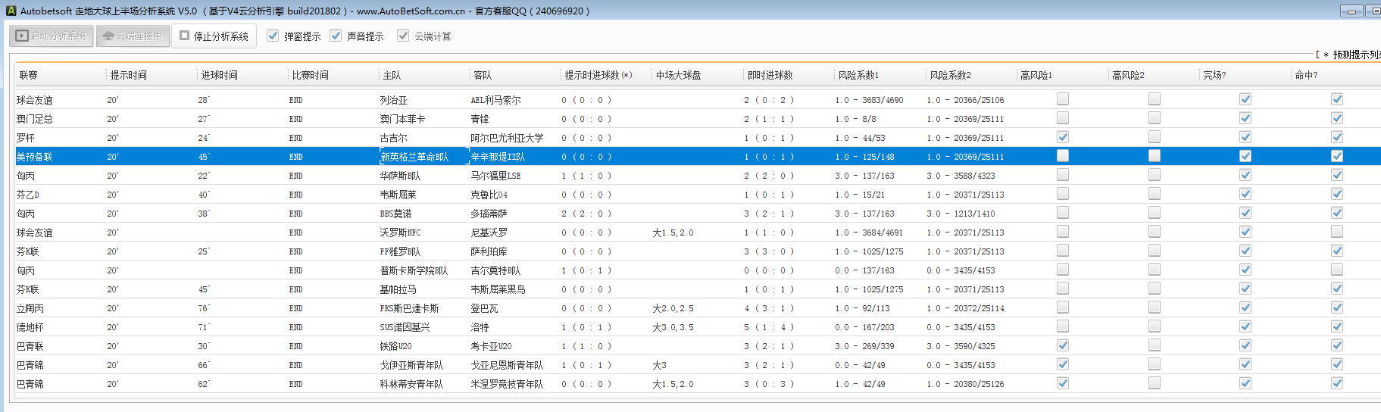Click 新英格兰革命B队 cell in highlighted row
The height and width of the screenshot is (412, 1381).
pos(414,157)
